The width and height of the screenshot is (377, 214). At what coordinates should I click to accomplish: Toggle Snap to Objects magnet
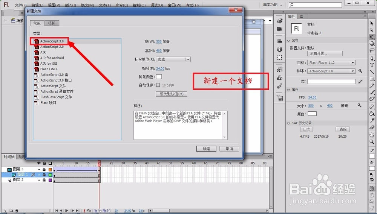tap(372, 188)
